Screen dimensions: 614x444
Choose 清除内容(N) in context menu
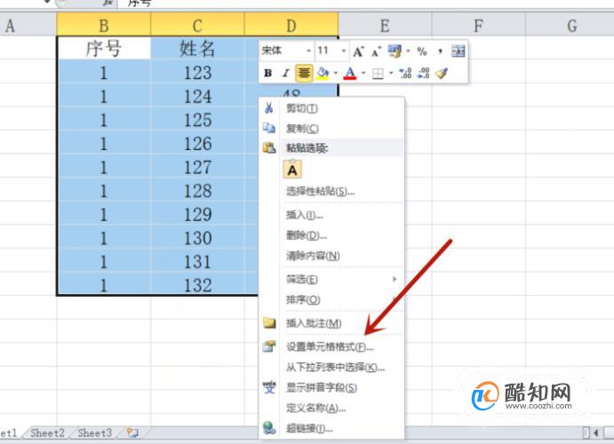(x=331, y=256)
